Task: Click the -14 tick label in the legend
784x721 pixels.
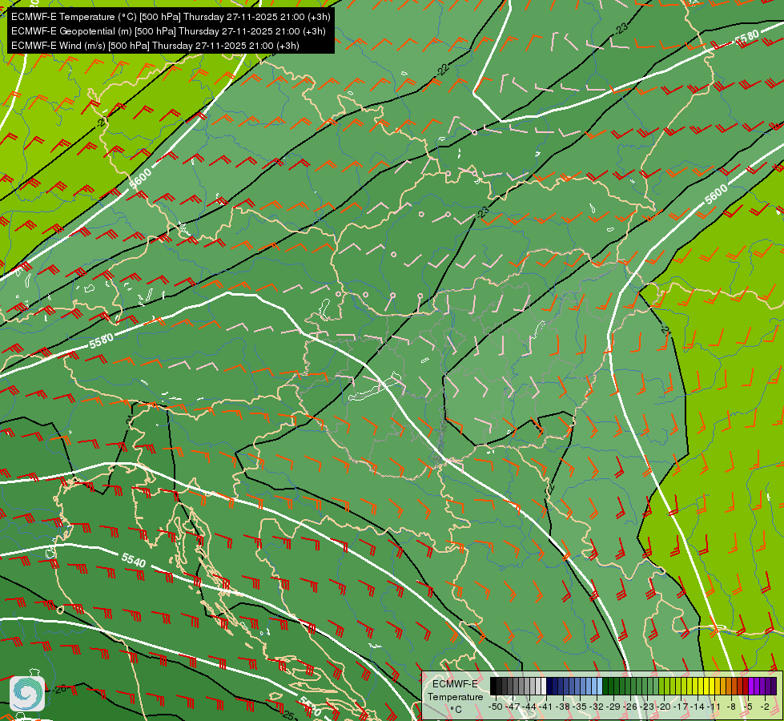Action: click(698, 707)
